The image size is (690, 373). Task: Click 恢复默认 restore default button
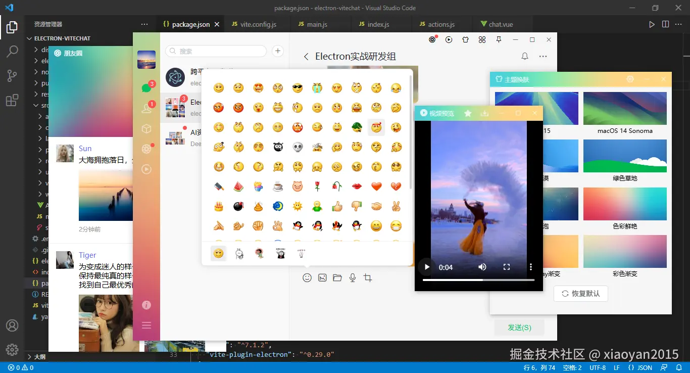click(x=581, y=293)
